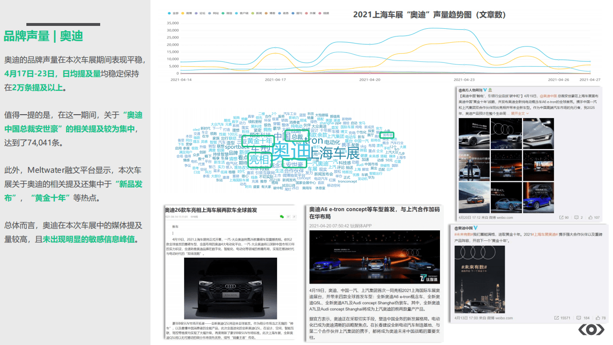Toggle the 视频 series in the chart legend
Screen dimensions: 613x345
(x=323, y=13)
